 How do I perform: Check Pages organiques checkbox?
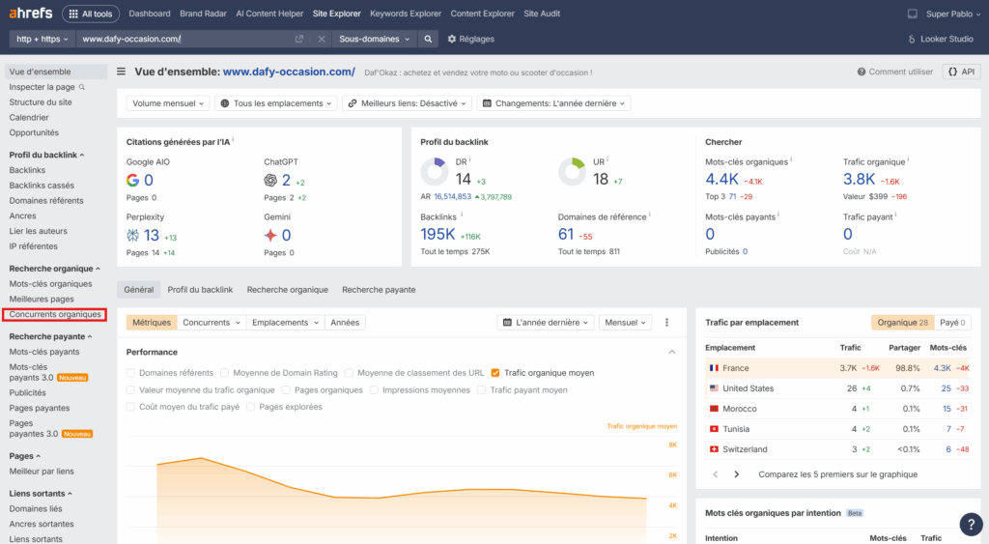(286, 390)
